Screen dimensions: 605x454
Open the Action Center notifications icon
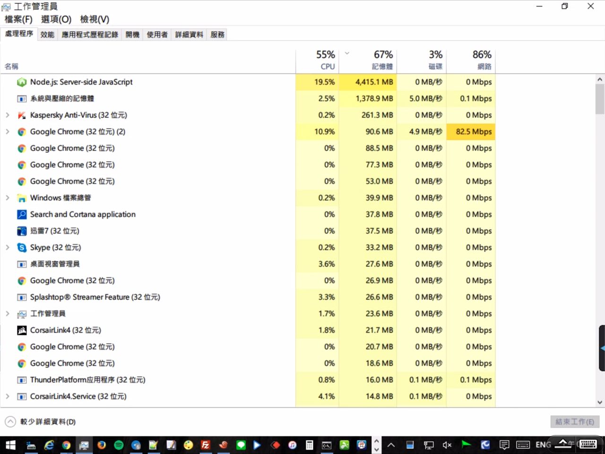pyautogui.click(x=504, y=445)
